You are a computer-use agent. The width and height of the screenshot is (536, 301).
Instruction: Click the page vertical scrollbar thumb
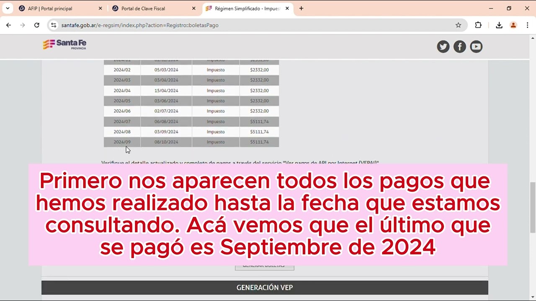tap(533, 207)
